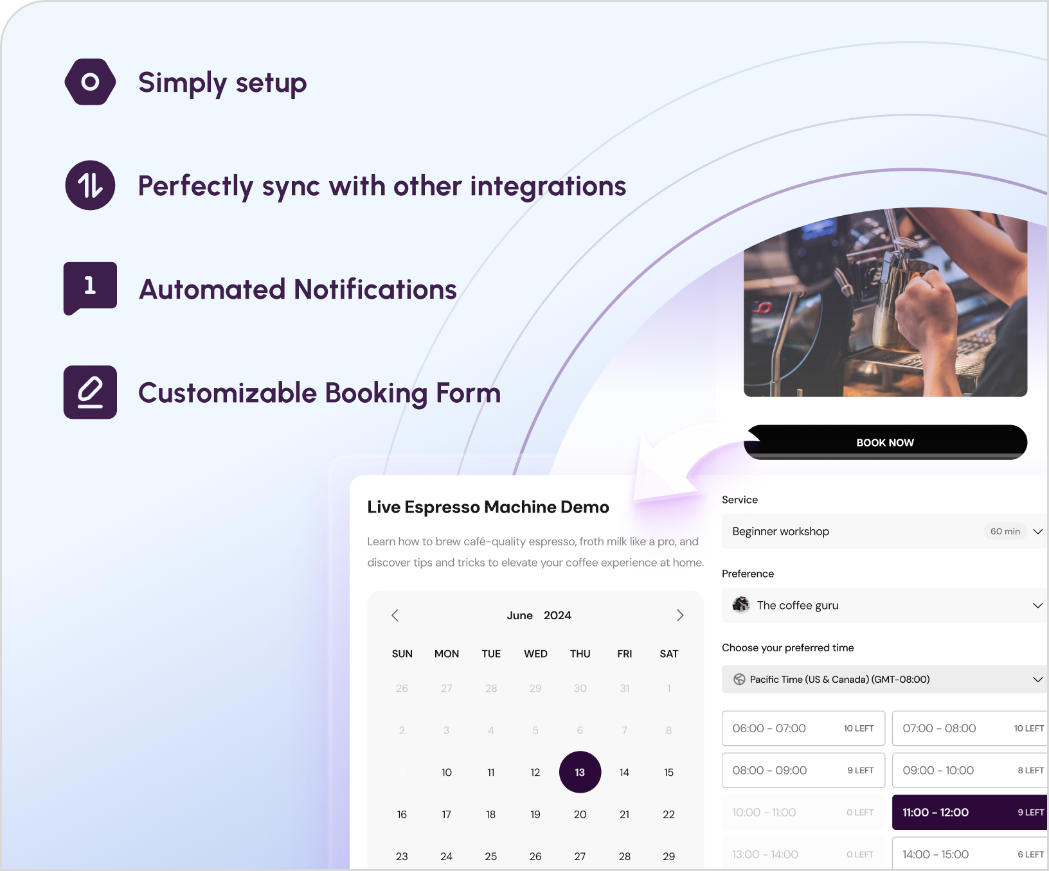Select the 06:00 - 07:00 time slot
Screen dimensions: 1049x871
point(803,728)
